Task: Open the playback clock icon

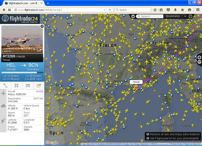Action: click(190, 16)
